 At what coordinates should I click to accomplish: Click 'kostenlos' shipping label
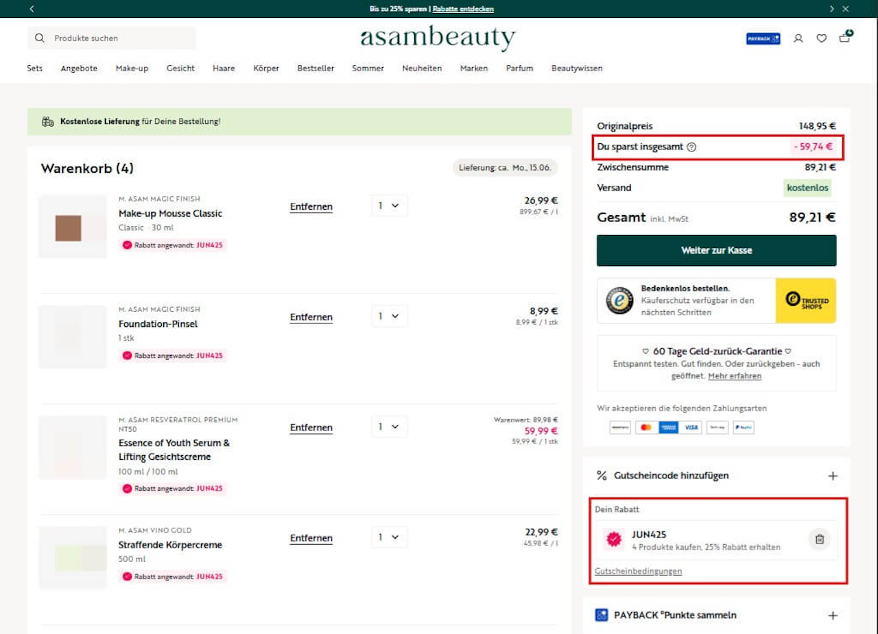coord(807,188)
